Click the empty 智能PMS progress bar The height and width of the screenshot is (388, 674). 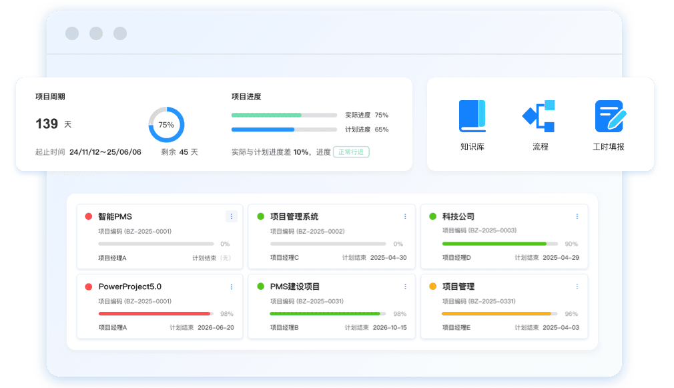pos(156,244)
